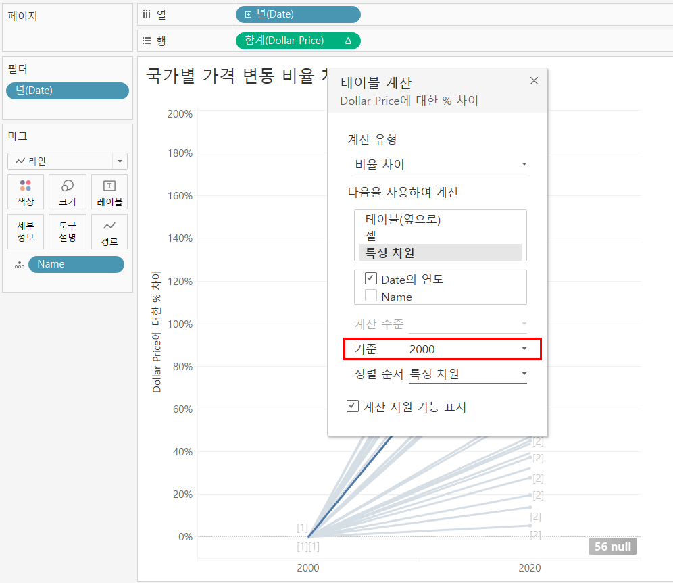Click the rows shelf icon next to 행
673x583 pixels.
coord(147,41)
